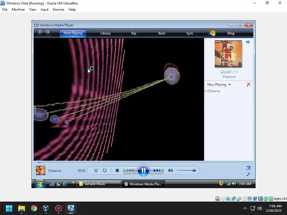
Task: Launch Internet Explorer from quick launch
Action: pyautogui.click(x=65, y=184)
